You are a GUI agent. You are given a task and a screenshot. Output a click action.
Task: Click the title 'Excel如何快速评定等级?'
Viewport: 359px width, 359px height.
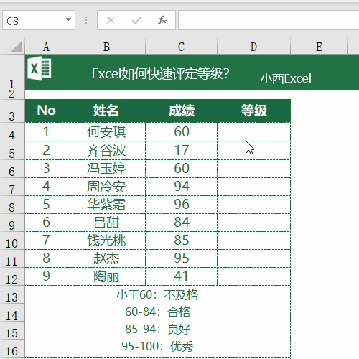(161, 73)
